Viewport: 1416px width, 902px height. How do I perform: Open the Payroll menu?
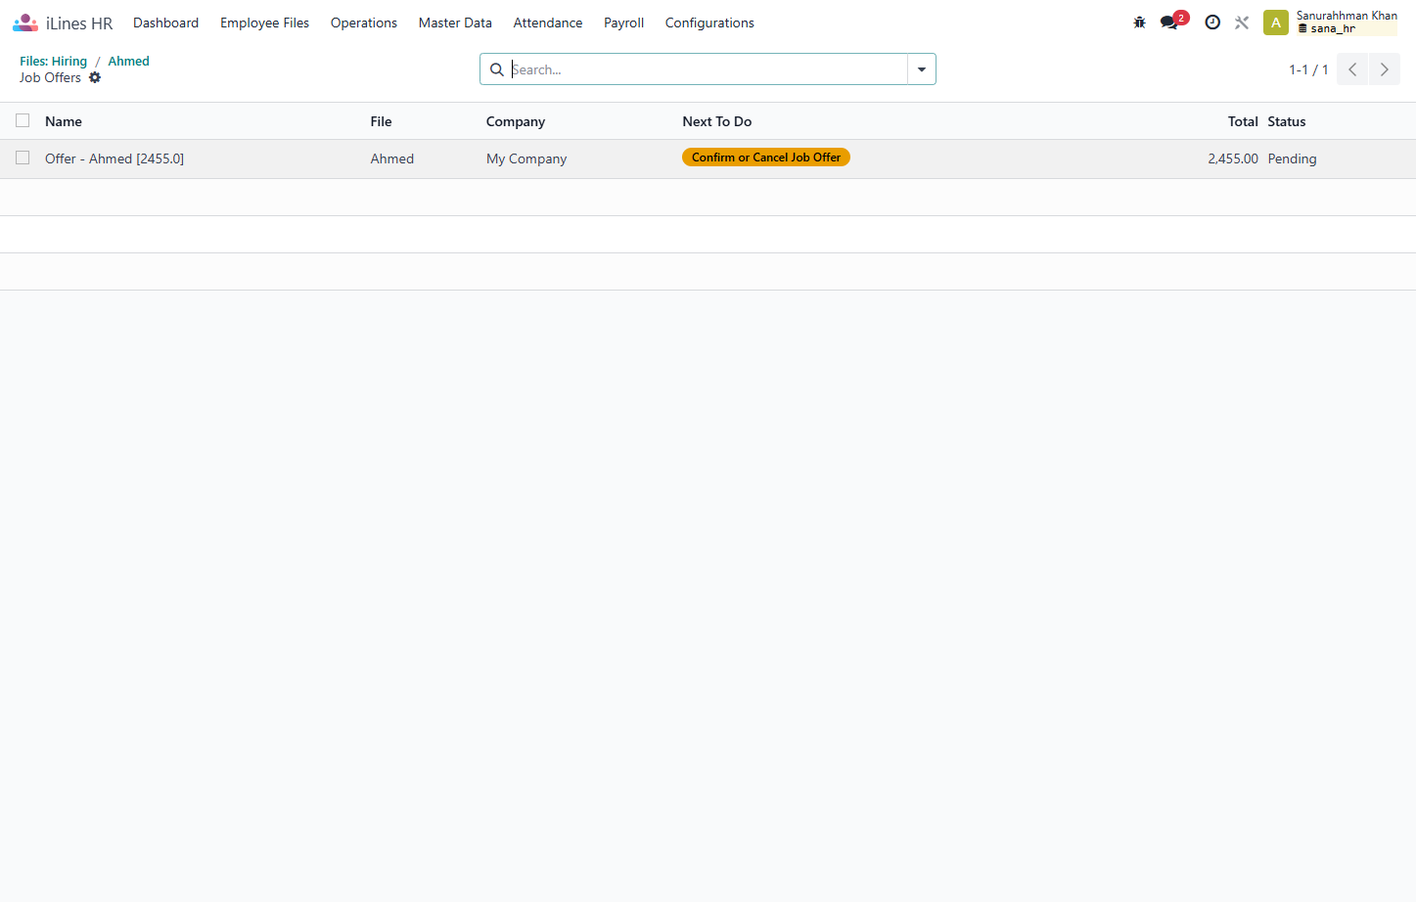(x=623, y=23)
